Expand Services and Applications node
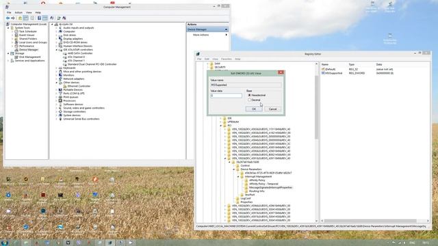Image resolution: width=438 pixels, height=246 pixels. [x=8, y=61]
